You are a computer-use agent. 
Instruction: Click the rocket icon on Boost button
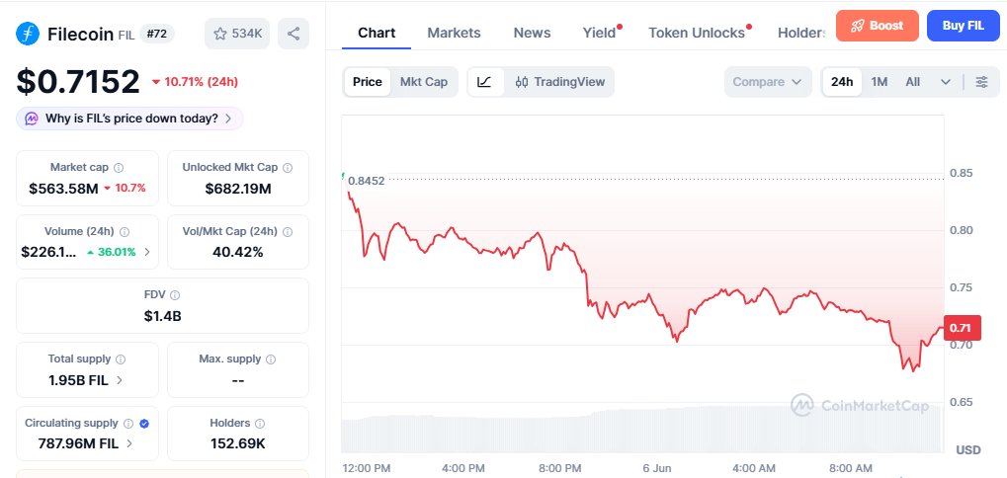click(858, 26)
